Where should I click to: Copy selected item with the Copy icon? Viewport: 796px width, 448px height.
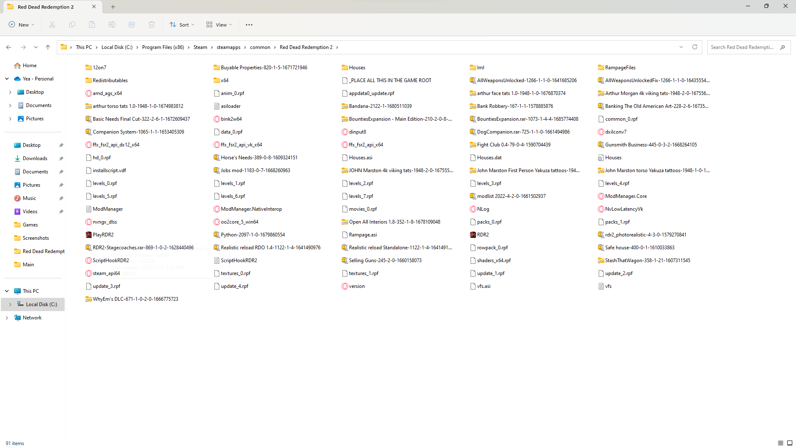[x=72, y=24]
